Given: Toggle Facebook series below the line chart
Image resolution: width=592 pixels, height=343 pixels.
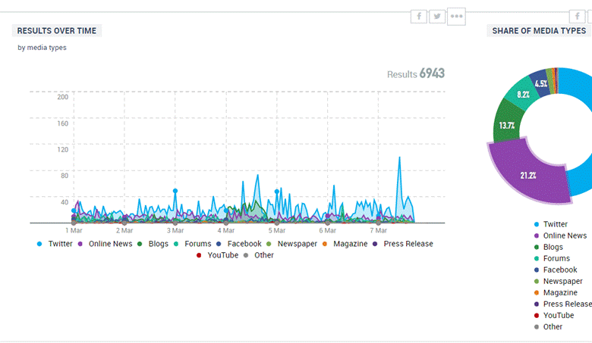Looking at the screenshot, I should click(x=238, y=244).
